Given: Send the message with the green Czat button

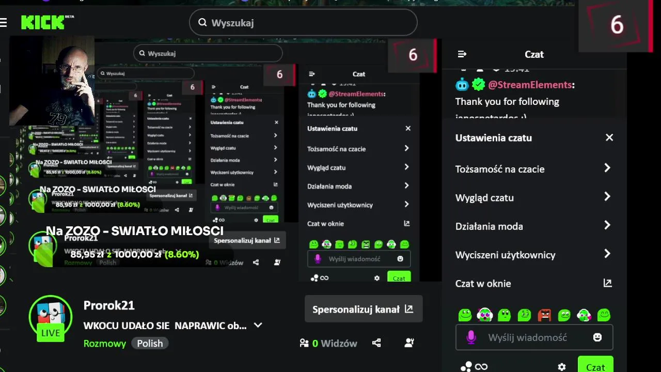Looking at the screenshot, I should [595, 365].
